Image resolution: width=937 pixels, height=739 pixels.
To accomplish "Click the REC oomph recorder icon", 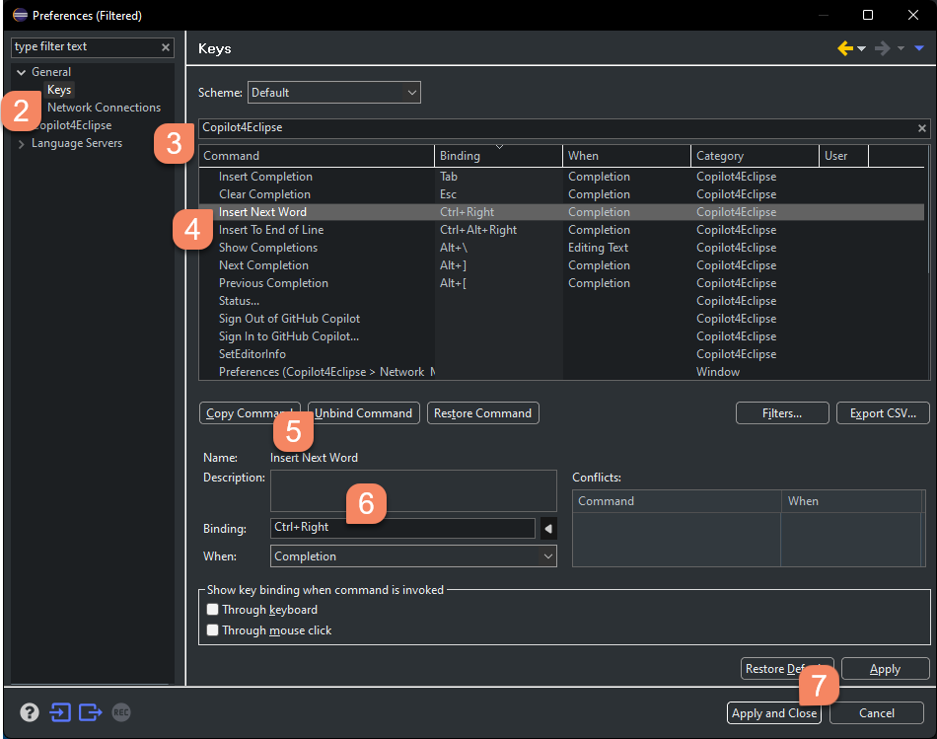I will (x=120, y=712).
